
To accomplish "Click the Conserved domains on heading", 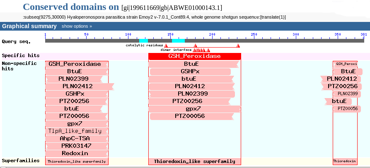I will click(x=71, y=7).
